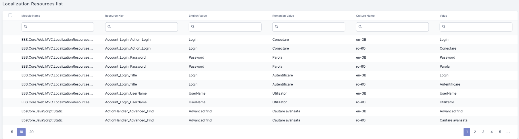Click search icon in Value column filter
Viewport: 519px width, 139px height.
click(x=444, y=27)
